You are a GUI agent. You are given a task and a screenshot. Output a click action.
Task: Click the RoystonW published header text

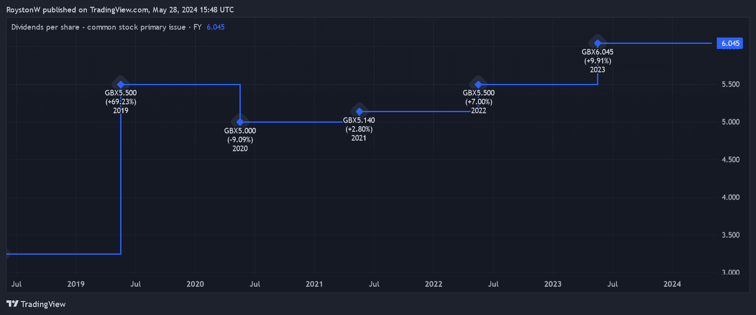(x=120, y=10)
